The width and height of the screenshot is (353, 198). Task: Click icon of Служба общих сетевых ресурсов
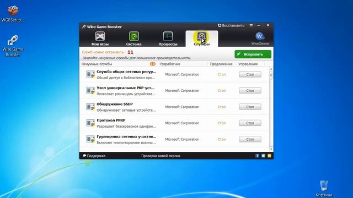[90, 74]
